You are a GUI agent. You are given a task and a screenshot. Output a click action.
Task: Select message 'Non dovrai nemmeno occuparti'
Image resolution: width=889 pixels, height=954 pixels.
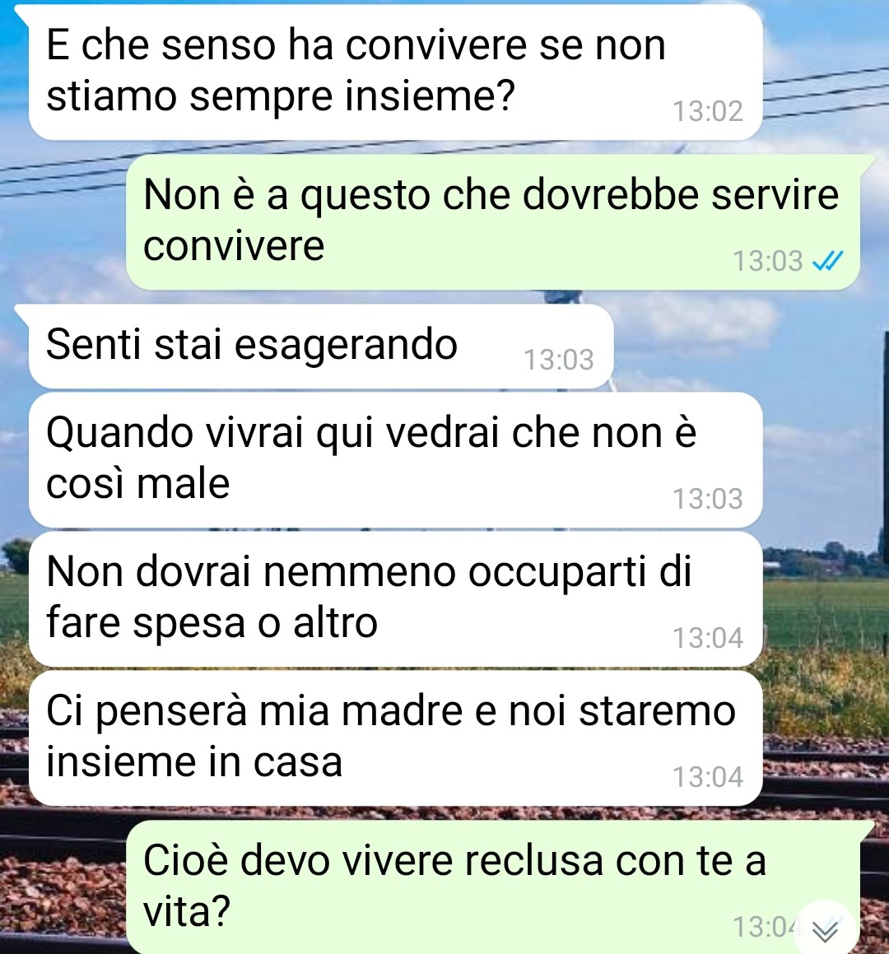point(395,599)
